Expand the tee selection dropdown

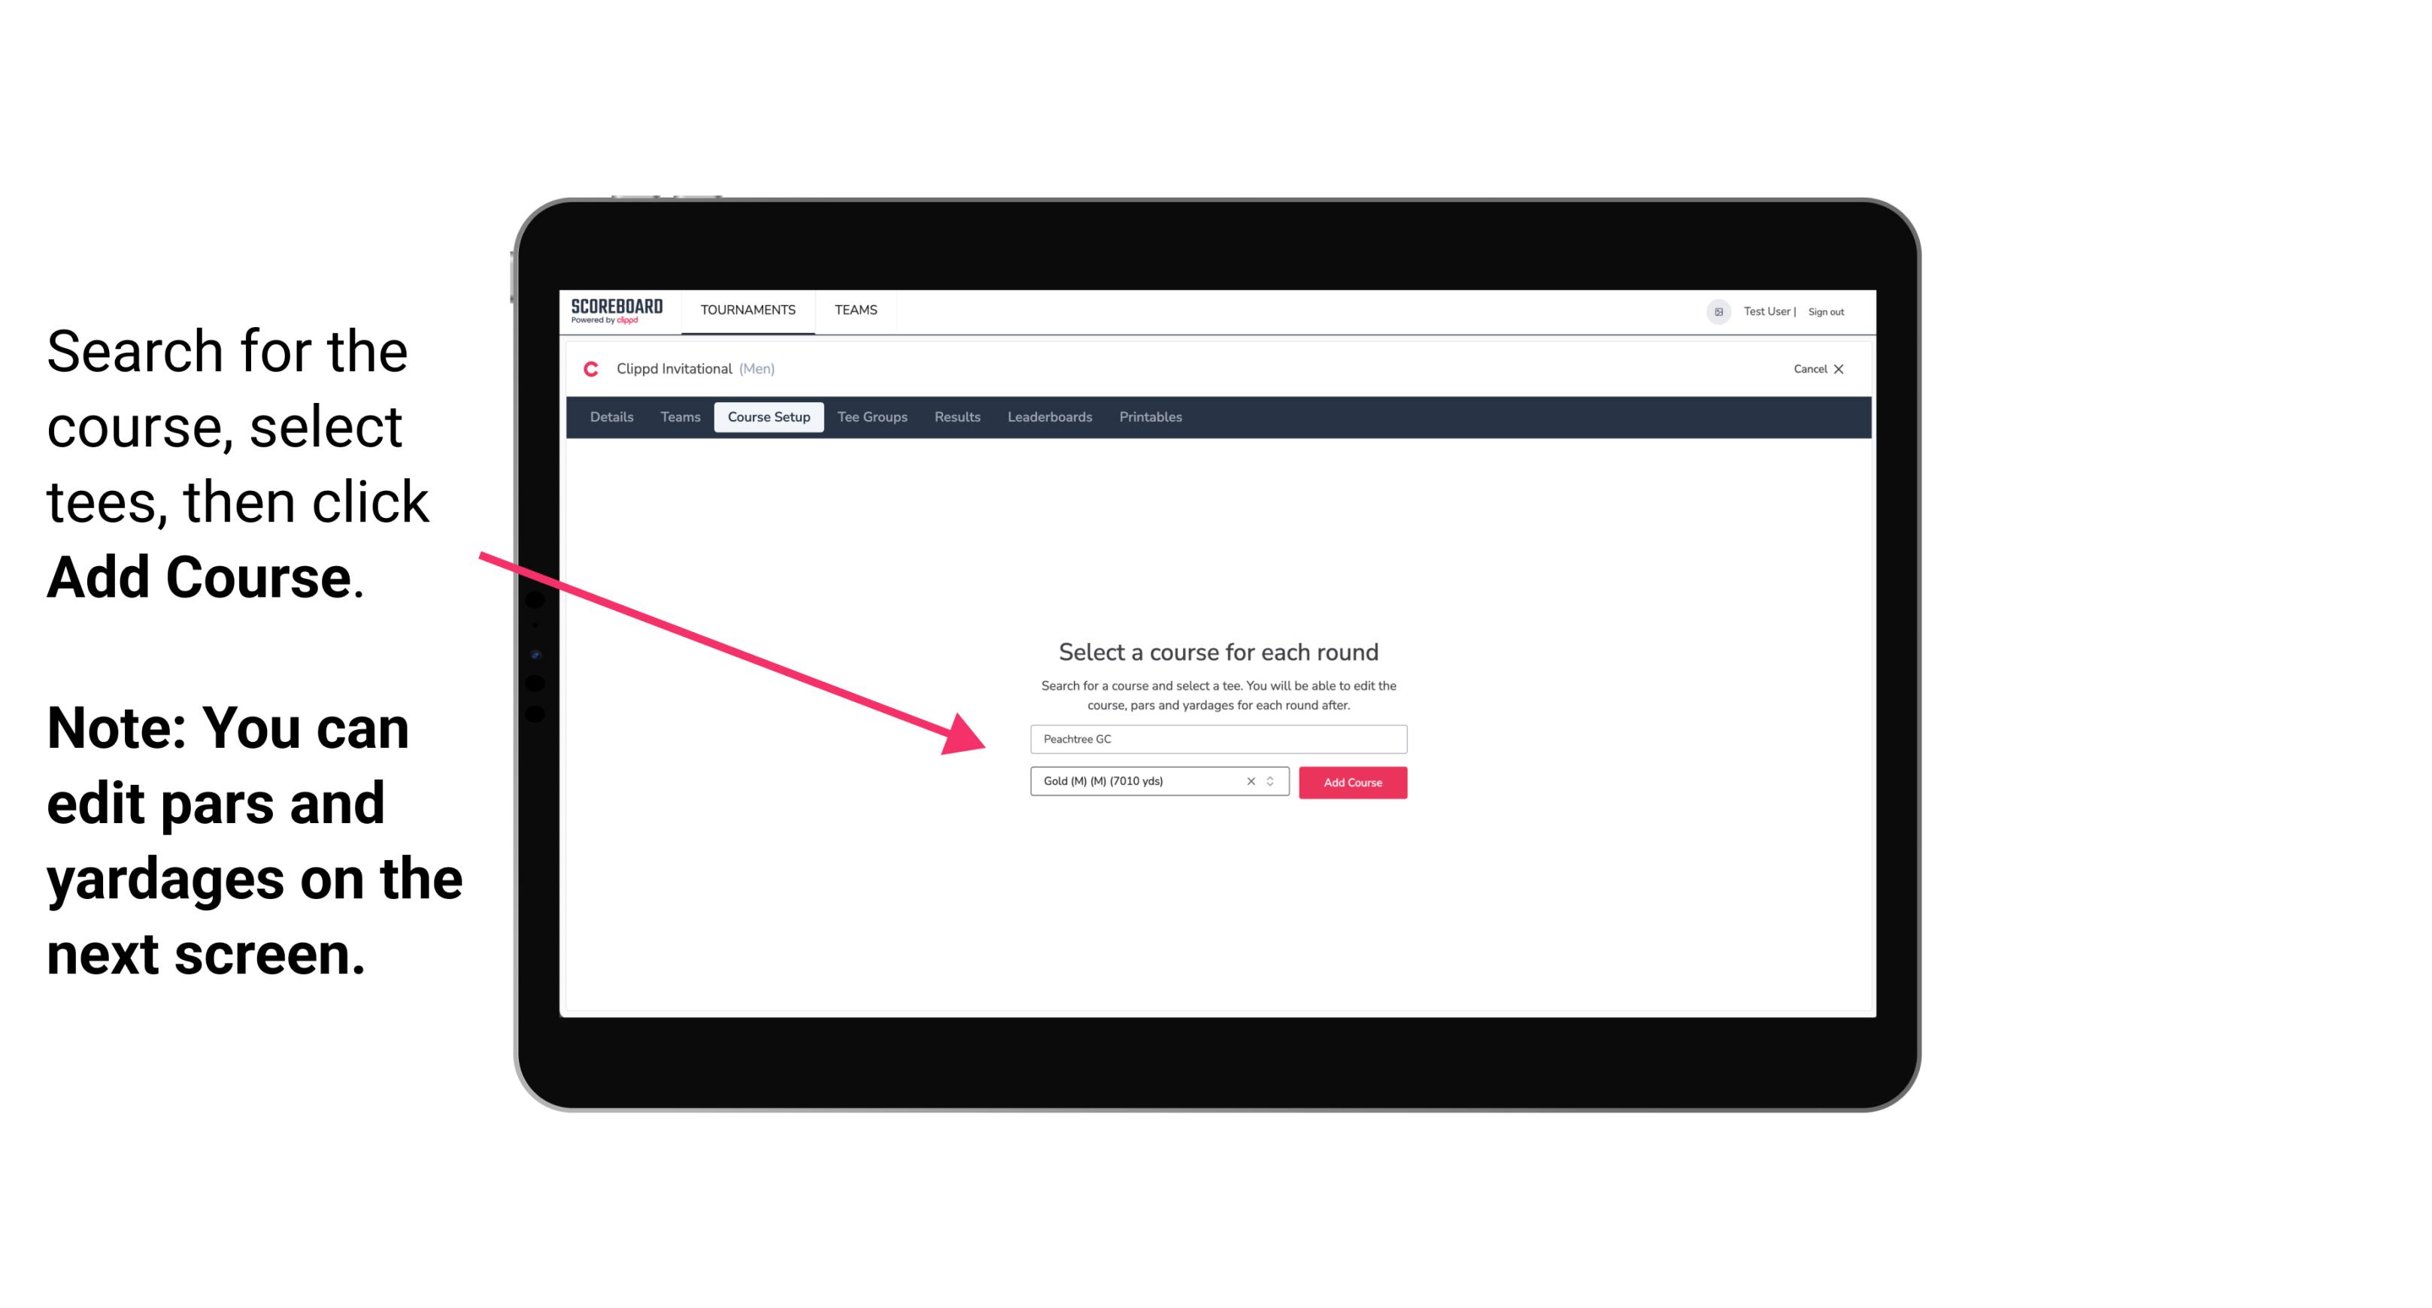[x=1272, y=783]
